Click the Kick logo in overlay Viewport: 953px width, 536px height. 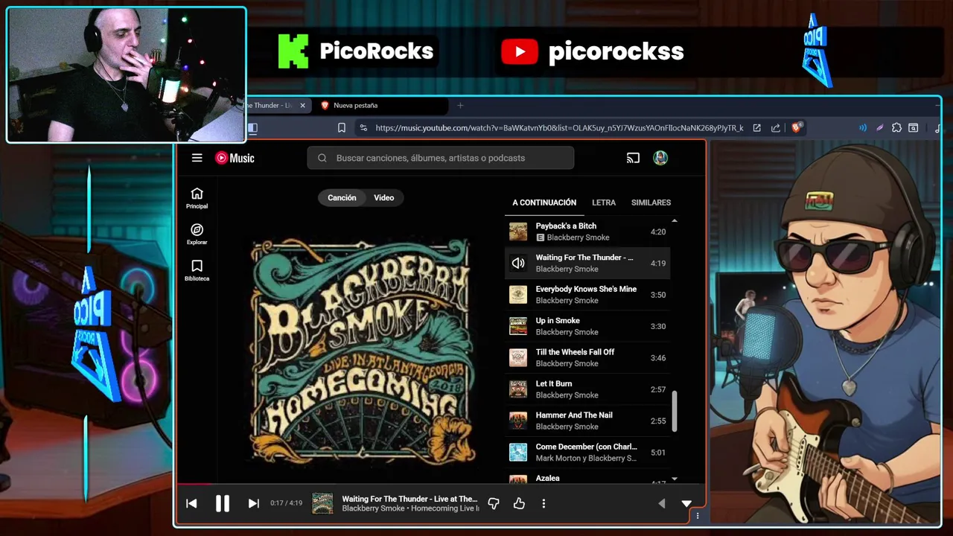pos(293,51)
